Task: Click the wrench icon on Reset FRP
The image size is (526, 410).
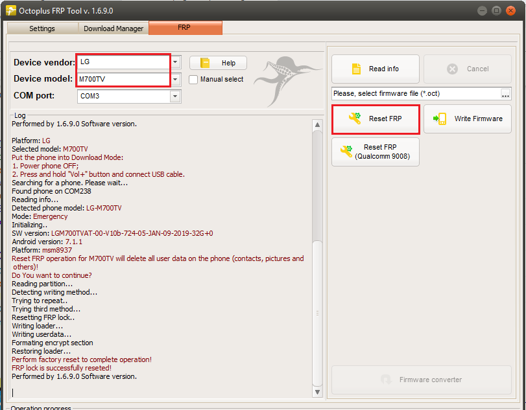Action: tap(355, 119)
